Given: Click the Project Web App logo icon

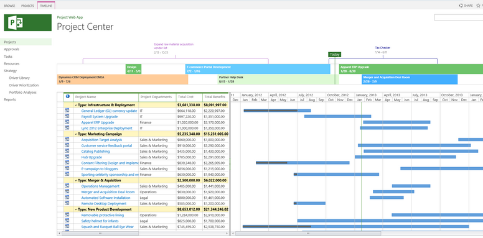Looking at the screenshot, I should [27, 22].
